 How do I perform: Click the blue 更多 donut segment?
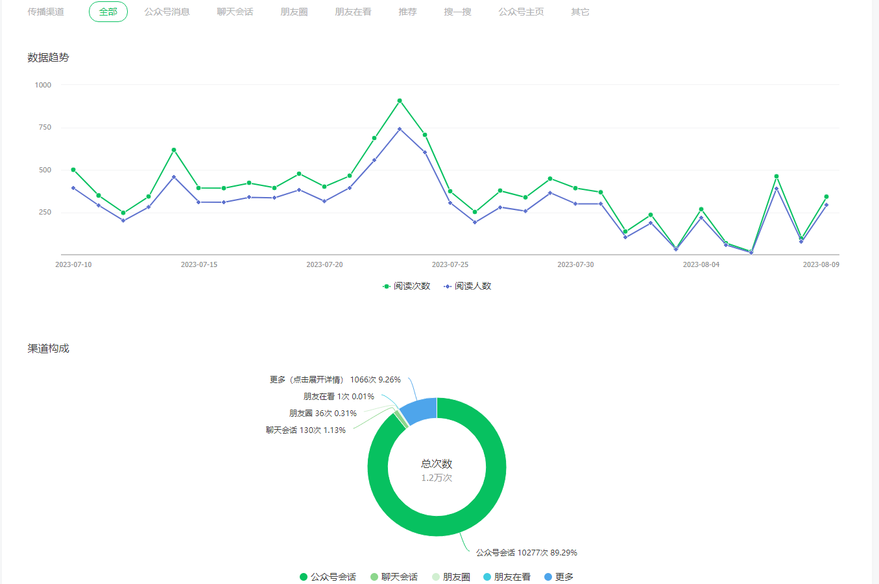[x=420, y=410]
